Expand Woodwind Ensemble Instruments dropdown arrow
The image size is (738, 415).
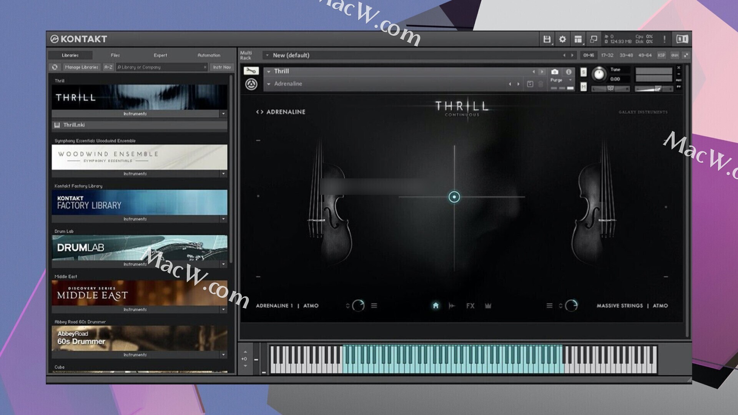[223, 174]
